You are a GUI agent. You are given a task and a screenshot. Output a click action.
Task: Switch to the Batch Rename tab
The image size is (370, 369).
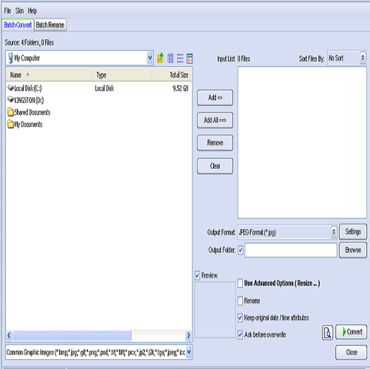pos(50,25)
